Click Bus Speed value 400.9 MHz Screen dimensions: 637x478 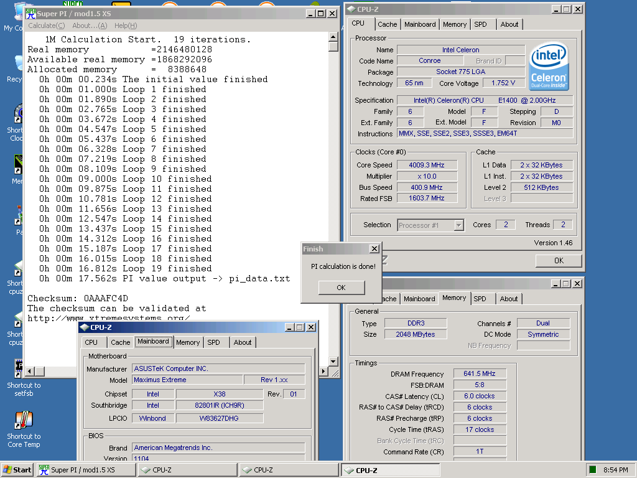coord(427,187)
